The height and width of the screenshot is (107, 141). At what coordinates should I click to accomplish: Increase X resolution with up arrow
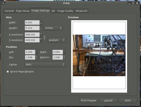[41, 34]
